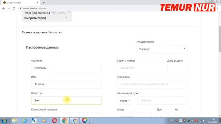221x124 pixels.
Task: Click the padlock site info icon
Action: (20, 8)
